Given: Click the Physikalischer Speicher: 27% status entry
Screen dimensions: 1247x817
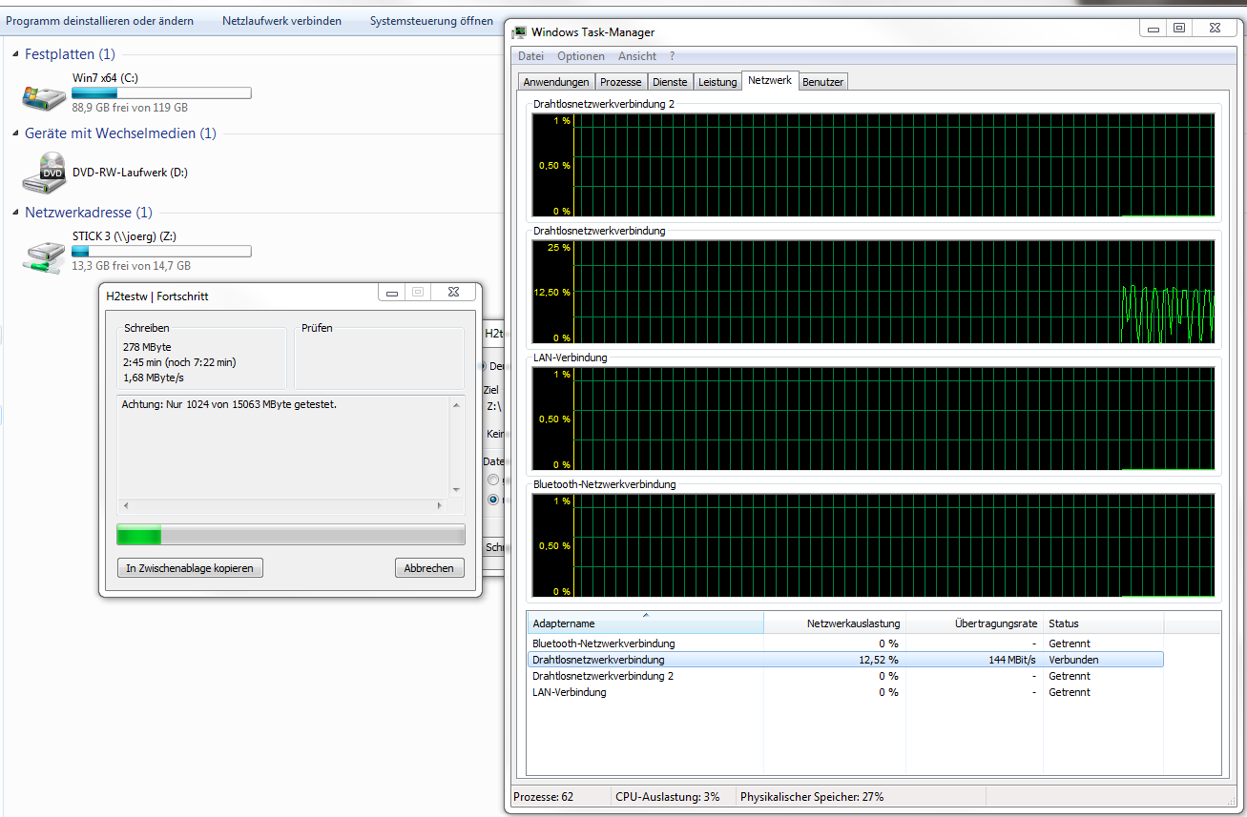Looking at the screenshot, I should click(x=812, y=797).
